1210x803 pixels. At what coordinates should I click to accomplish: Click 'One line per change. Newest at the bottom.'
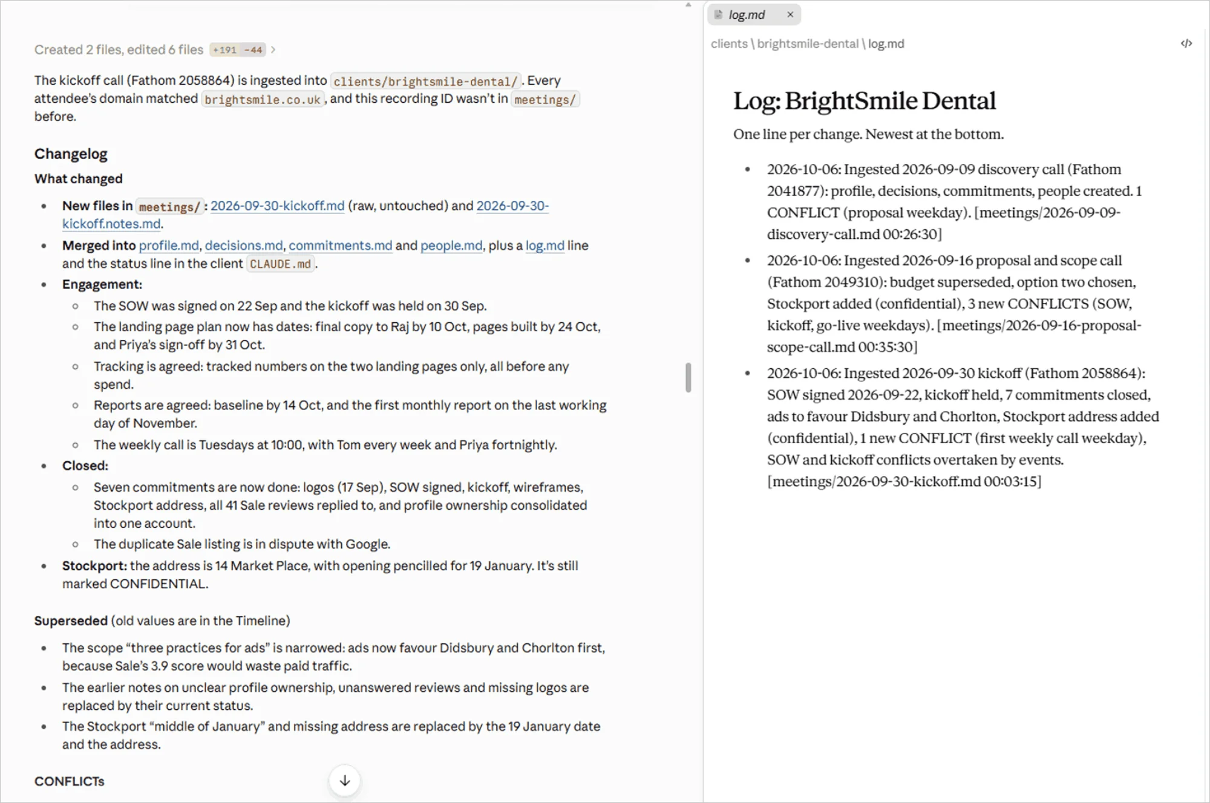coord(868,134)
